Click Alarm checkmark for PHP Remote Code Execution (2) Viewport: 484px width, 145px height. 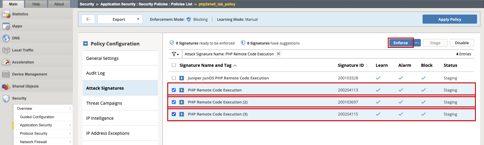coord(401,102)
